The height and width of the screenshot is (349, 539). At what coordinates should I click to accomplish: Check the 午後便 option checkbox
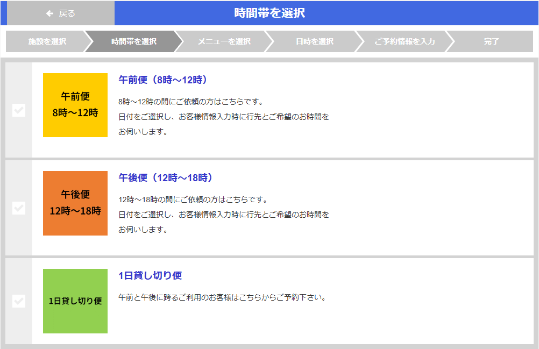[19, 208]
